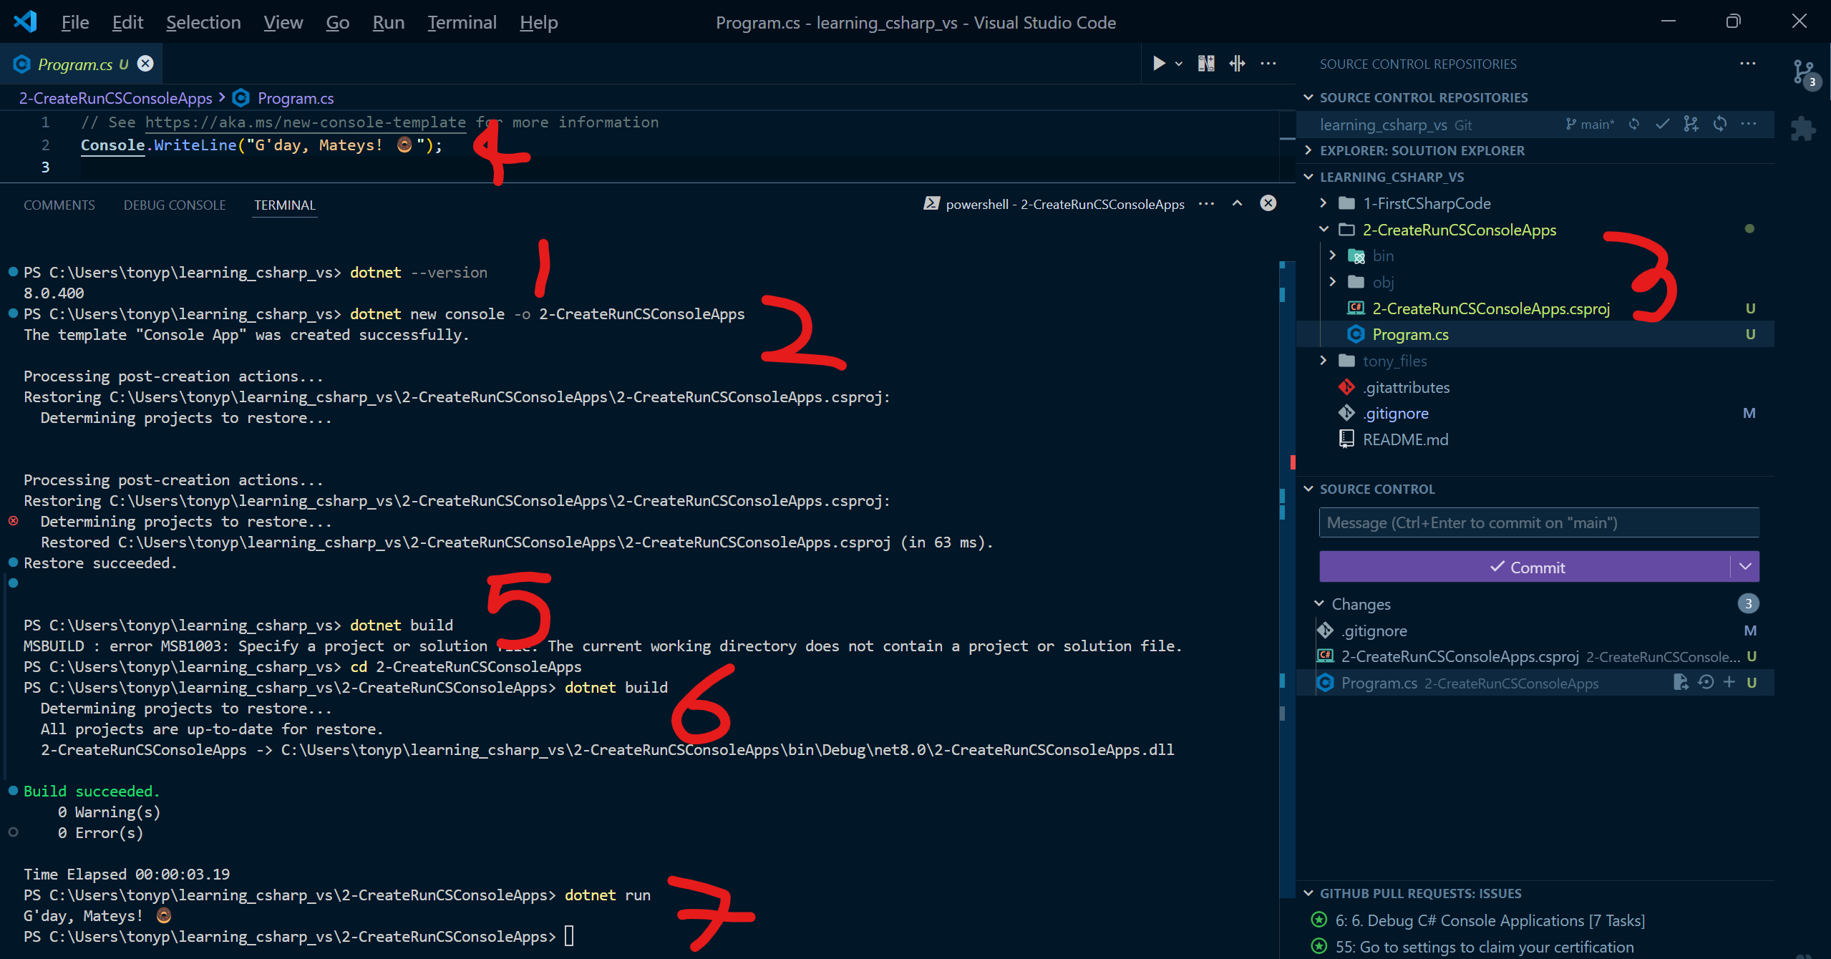Open file icon on Program.cs change row
Screen dimensions: 1831x959
[1681, 683]
